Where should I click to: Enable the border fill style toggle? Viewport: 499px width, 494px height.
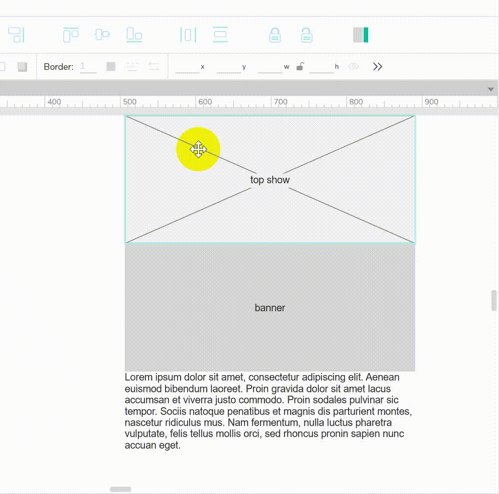click(110, 66)
